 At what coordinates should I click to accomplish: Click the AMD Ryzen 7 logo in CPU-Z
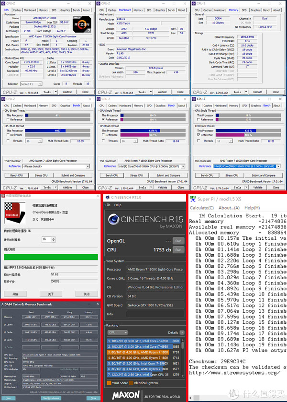[82, 24]
